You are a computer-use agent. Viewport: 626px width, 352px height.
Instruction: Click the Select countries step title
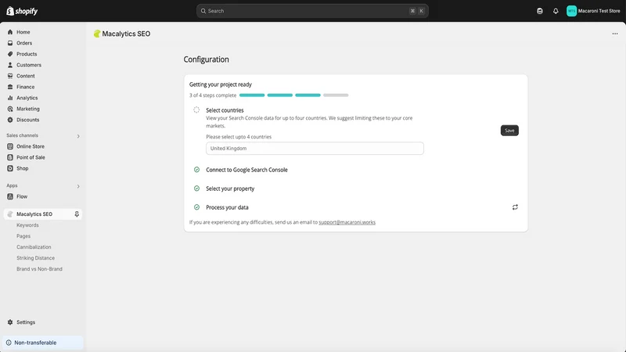pos(225,110)
